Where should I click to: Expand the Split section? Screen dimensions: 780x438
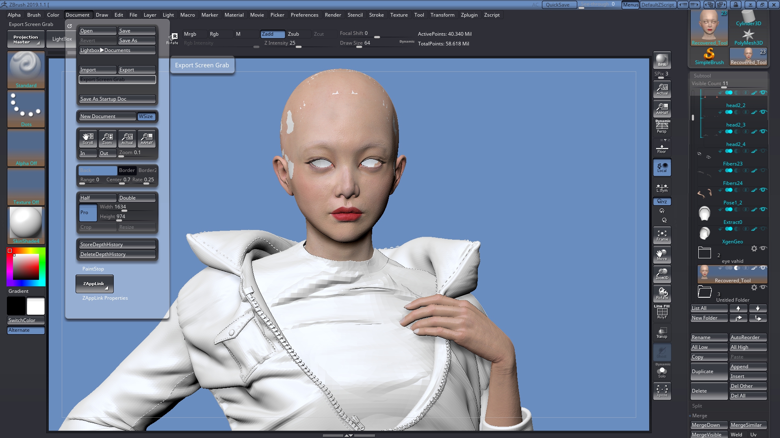click(697, 406)
